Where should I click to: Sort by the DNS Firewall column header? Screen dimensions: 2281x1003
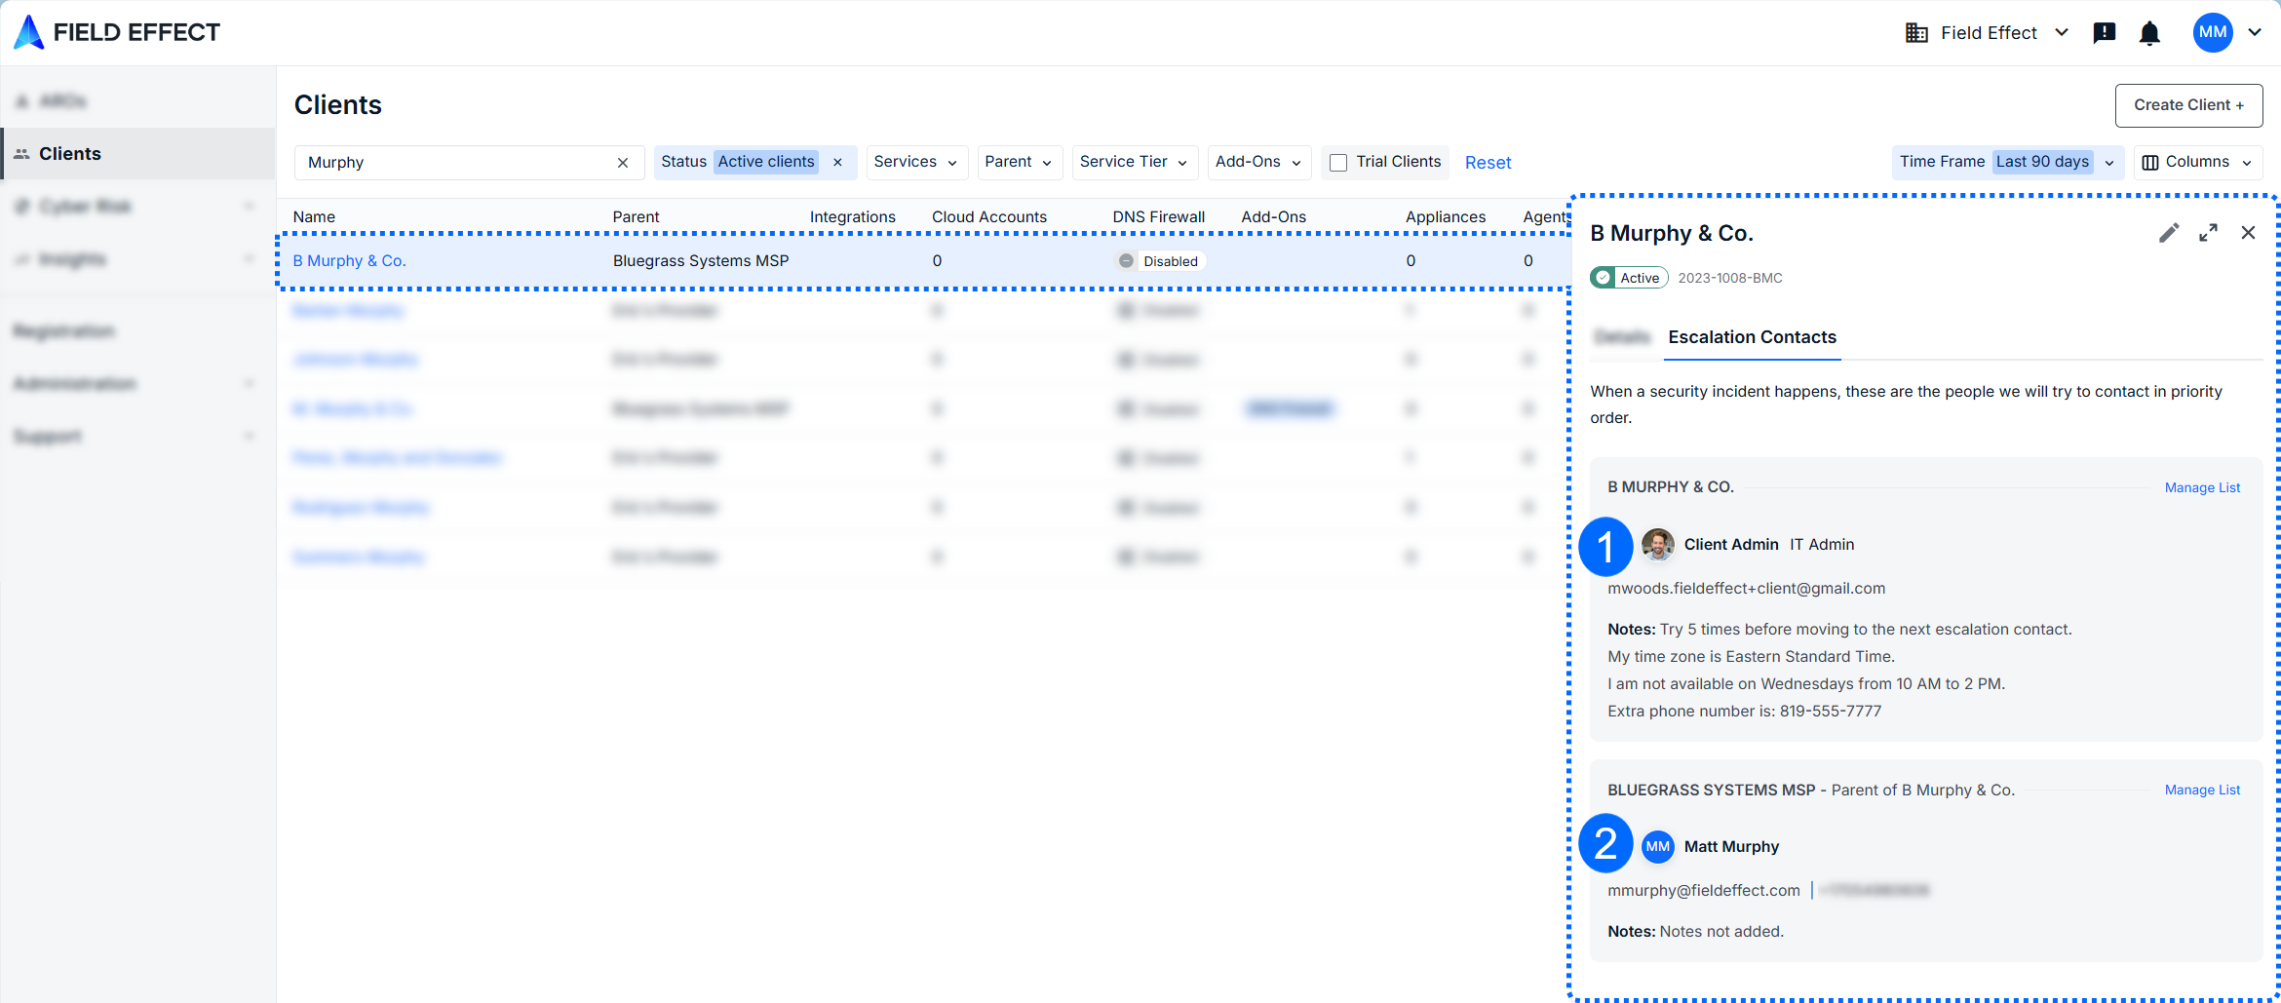tap(1158, 216)
